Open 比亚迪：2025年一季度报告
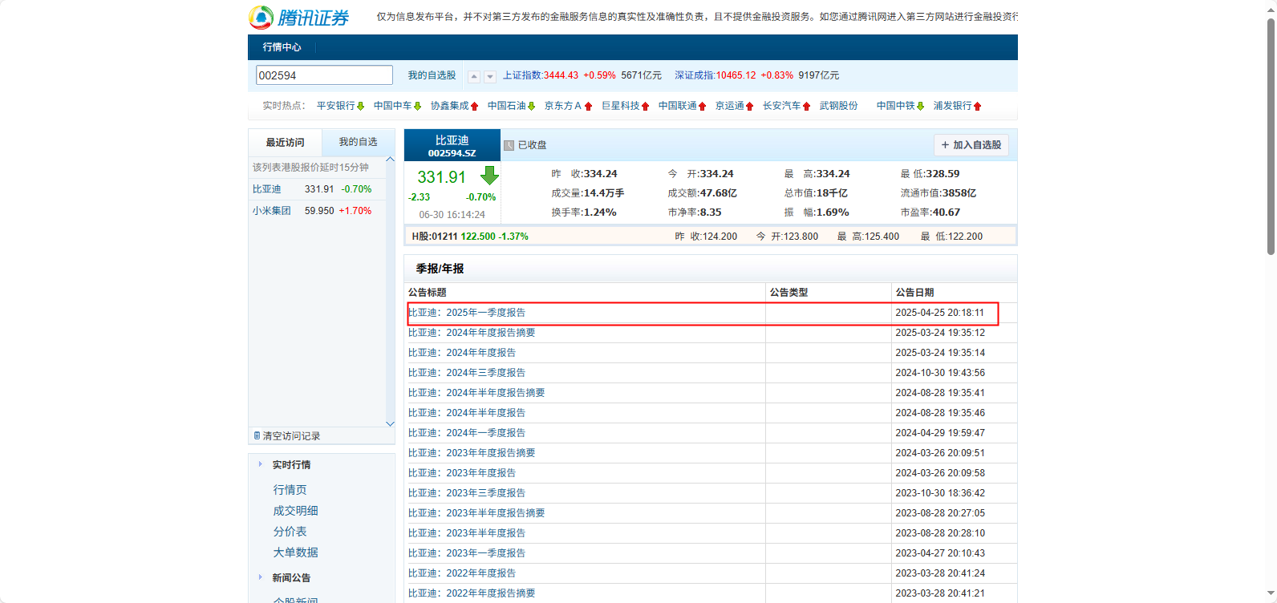 point(467,313)
